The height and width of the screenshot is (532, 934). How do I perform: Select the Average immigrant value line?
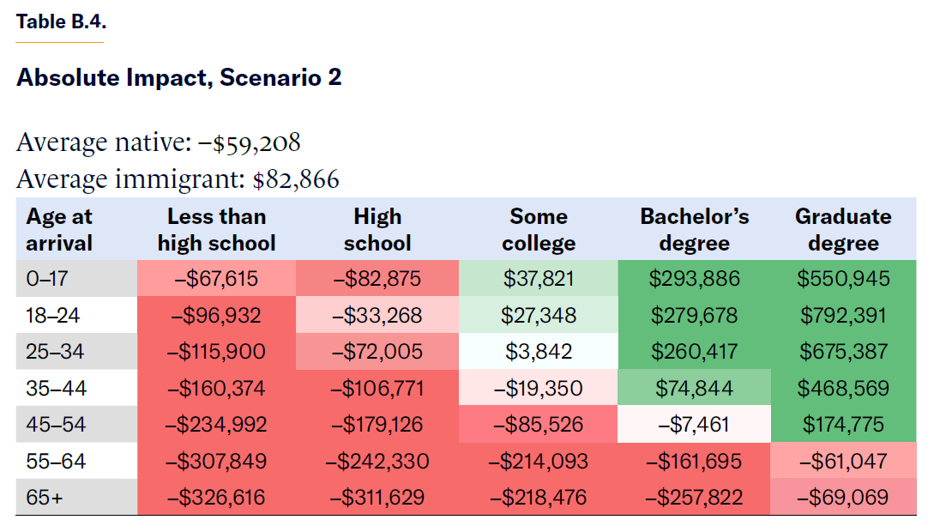coord(178,179)
